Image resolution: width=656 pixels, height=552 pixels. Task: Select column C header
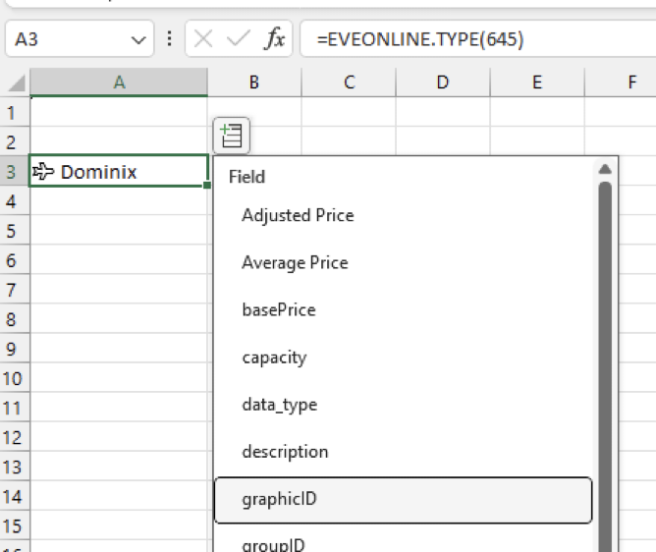pyautogui.click(x=349, y=83)
